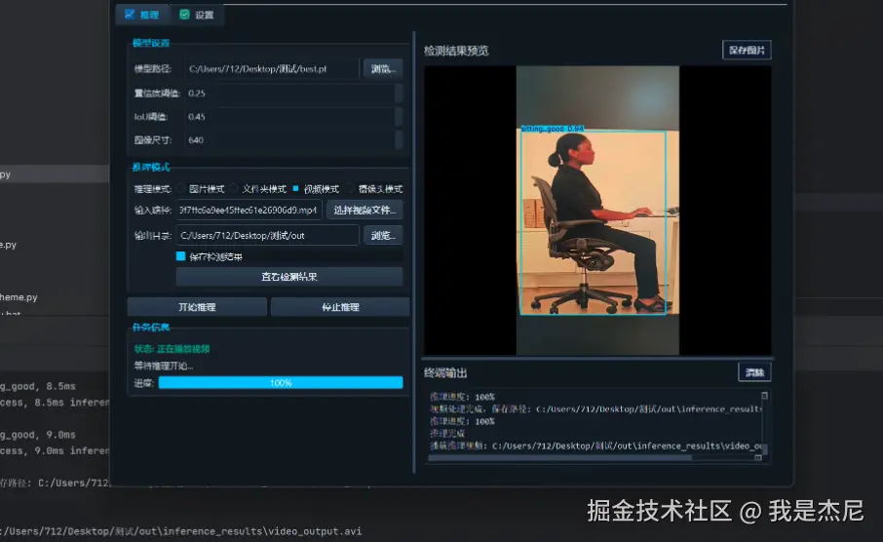Click the 终端输出 heading
Viewport: 883px width, 542px height.
(x=445, y=373)
